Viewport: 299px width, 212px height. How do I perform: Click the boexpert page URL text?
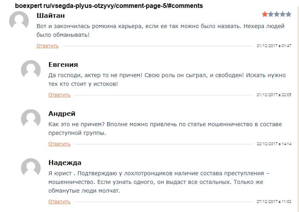(x=109, y=6)
